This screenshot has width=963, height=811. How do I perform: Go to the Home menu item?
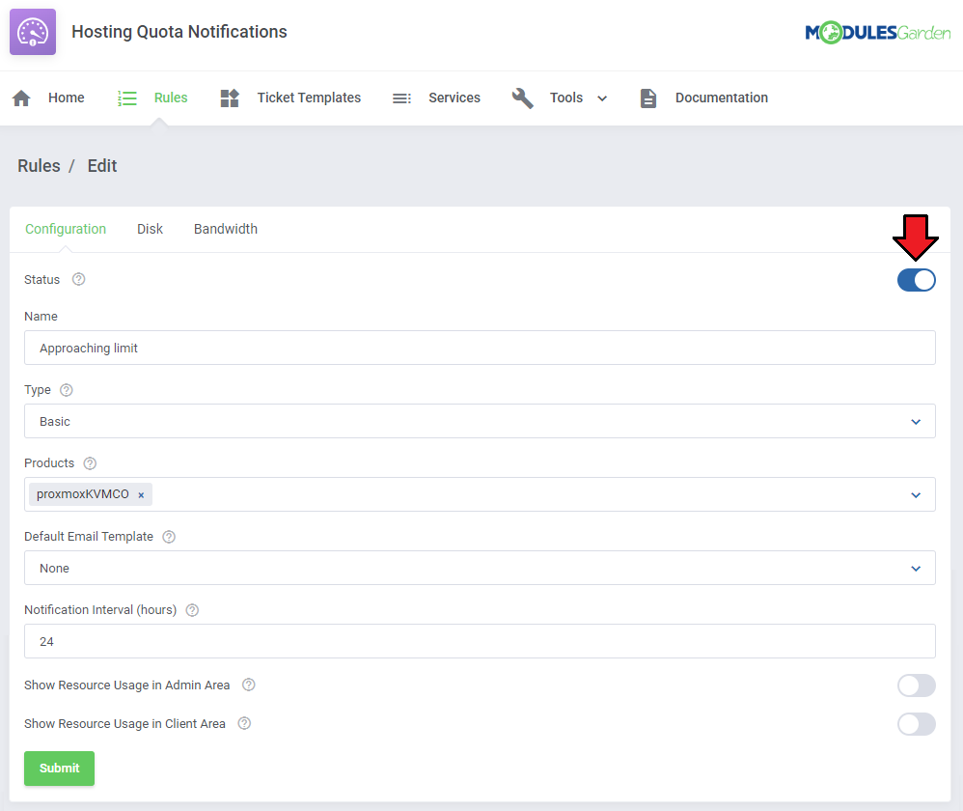point(67,98)
